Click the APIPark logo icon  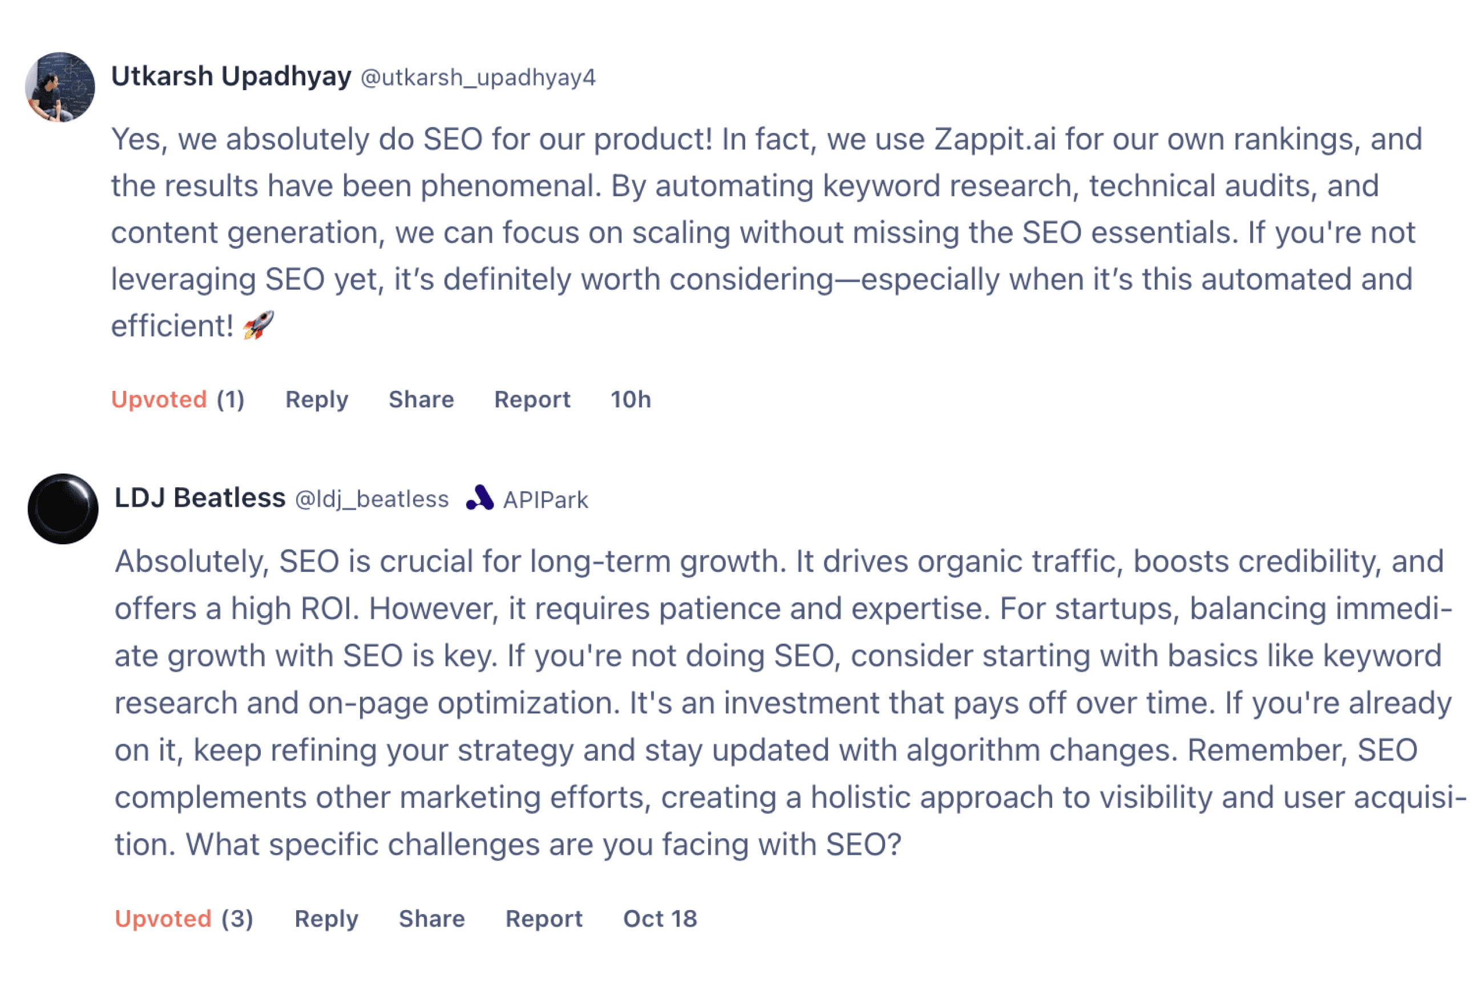coord(480,498)
